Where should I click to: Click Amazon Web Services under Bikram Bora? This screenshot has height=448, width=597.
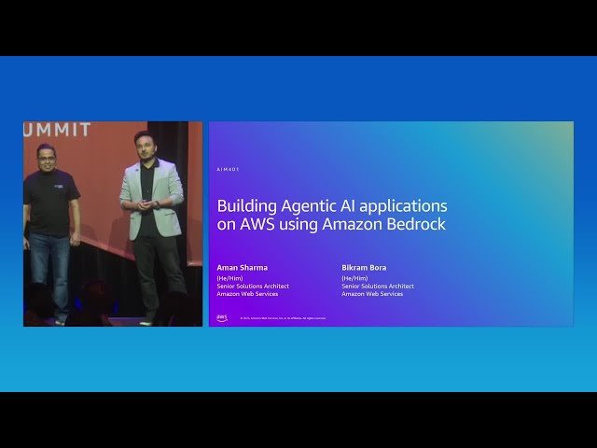(x=372, y=294)
